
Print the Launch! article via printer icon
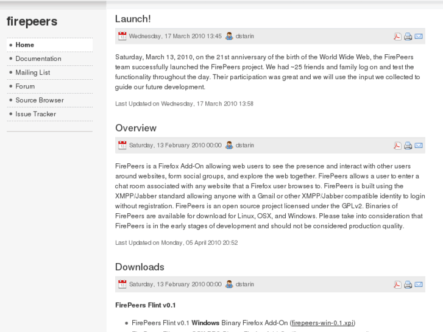(408, 37)
